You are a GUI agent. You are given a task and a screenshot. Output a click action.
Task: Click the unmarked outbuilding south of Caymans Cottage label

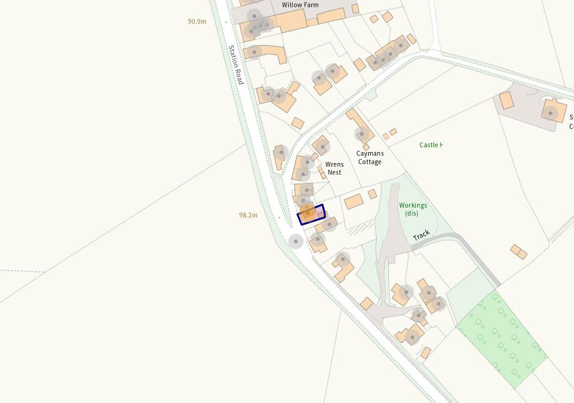[x=354, y=201]
